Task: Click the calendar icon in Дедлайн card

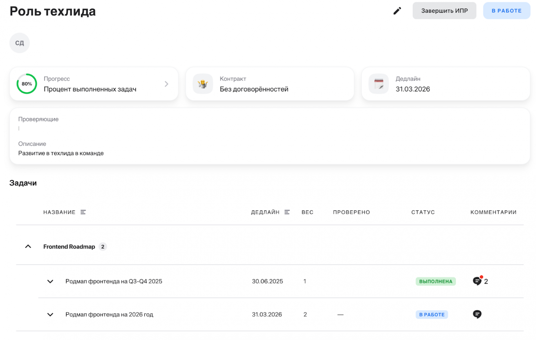Action: coord(378,84)
